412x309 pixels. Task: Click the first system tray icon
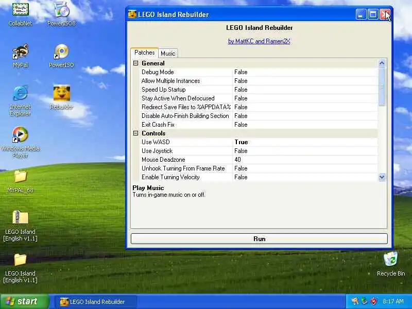tap(355, 301)
